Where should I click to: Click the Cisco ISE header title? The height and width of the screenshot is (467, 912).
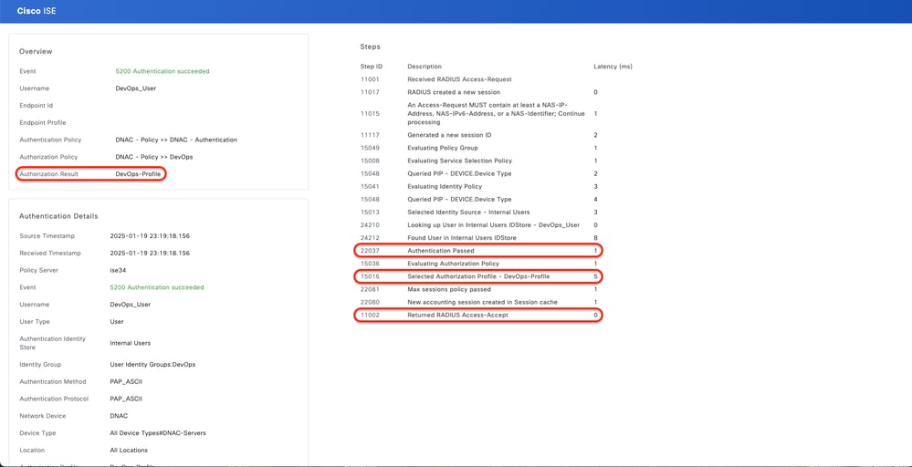click(x=37, y=11)
